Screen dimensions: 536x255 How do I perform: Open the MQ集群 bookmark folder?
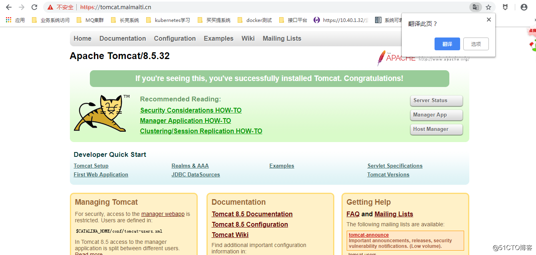pos(90,20)
